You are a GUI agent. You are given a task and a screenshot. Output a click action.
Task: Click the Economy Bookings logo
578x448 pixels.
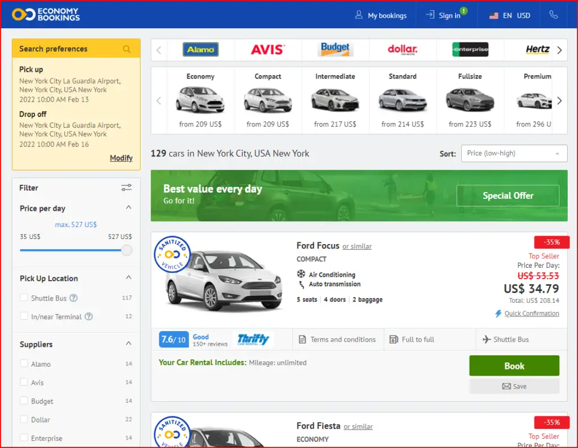pyautogui.click(x=46, y=14)
